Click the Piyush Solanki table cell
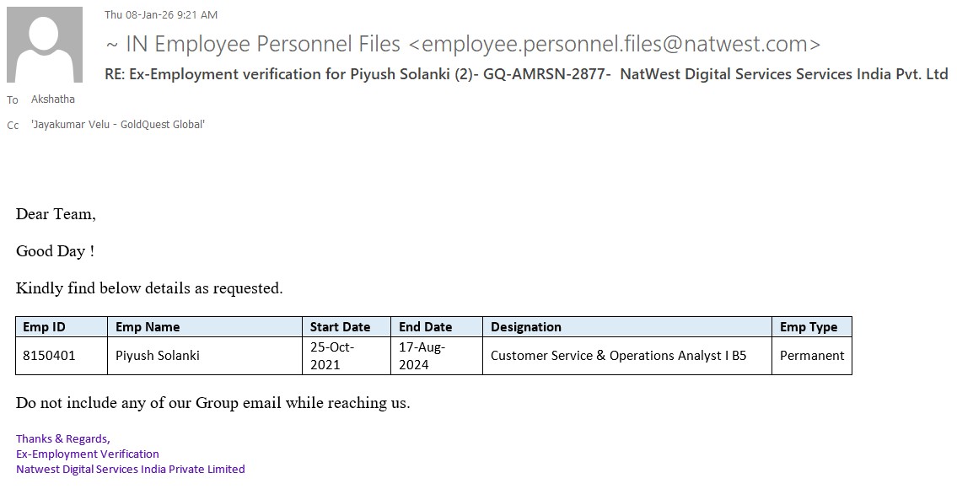 coord(158,356)
